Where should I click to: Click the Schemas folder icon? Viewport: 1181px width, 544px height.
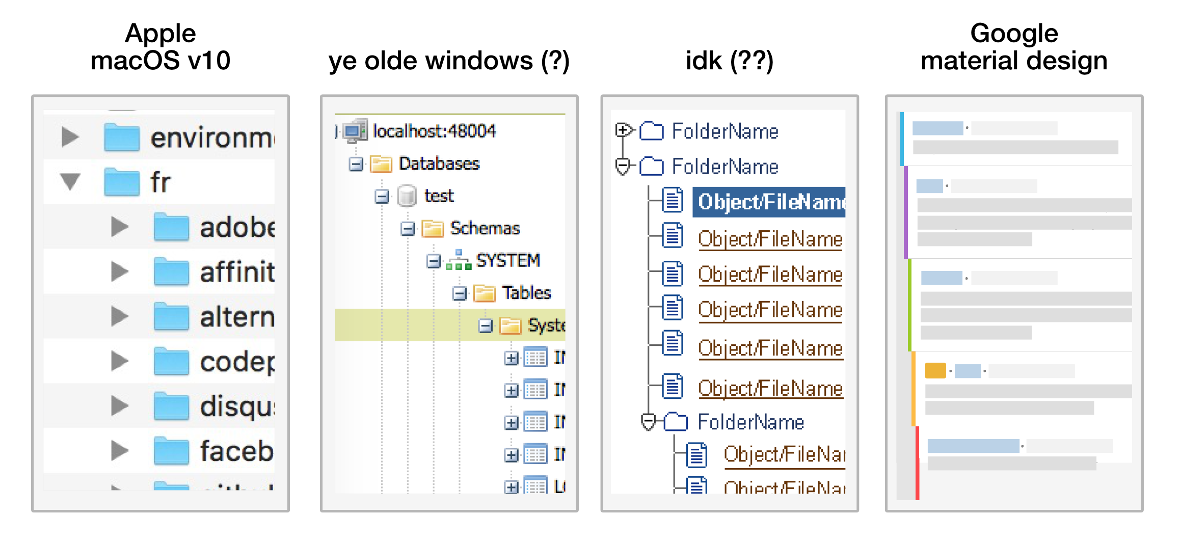(x=433, y=229)
